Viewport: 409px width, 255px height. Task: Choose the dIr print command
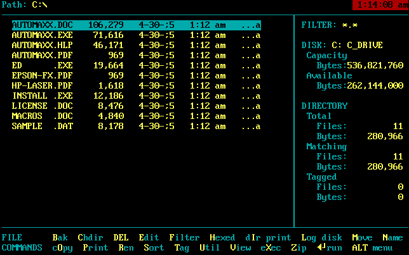point(268,237)
